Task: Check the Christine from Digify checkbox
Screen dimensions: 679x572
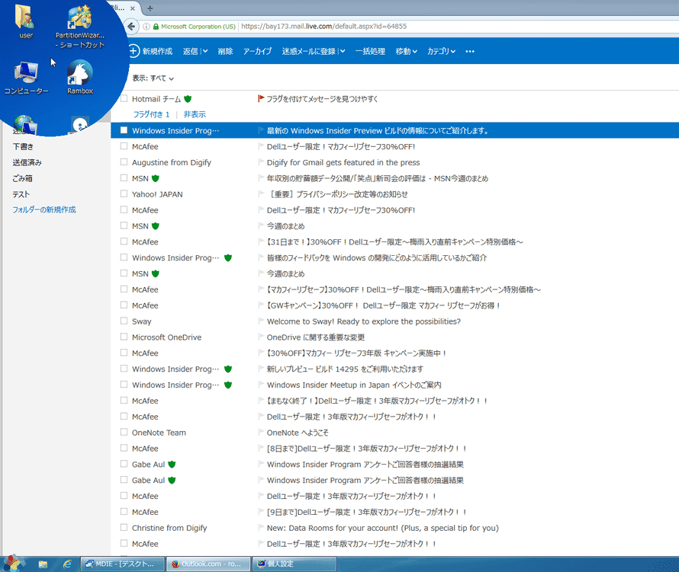Action: pyautogui.click(x=124, y=528)
